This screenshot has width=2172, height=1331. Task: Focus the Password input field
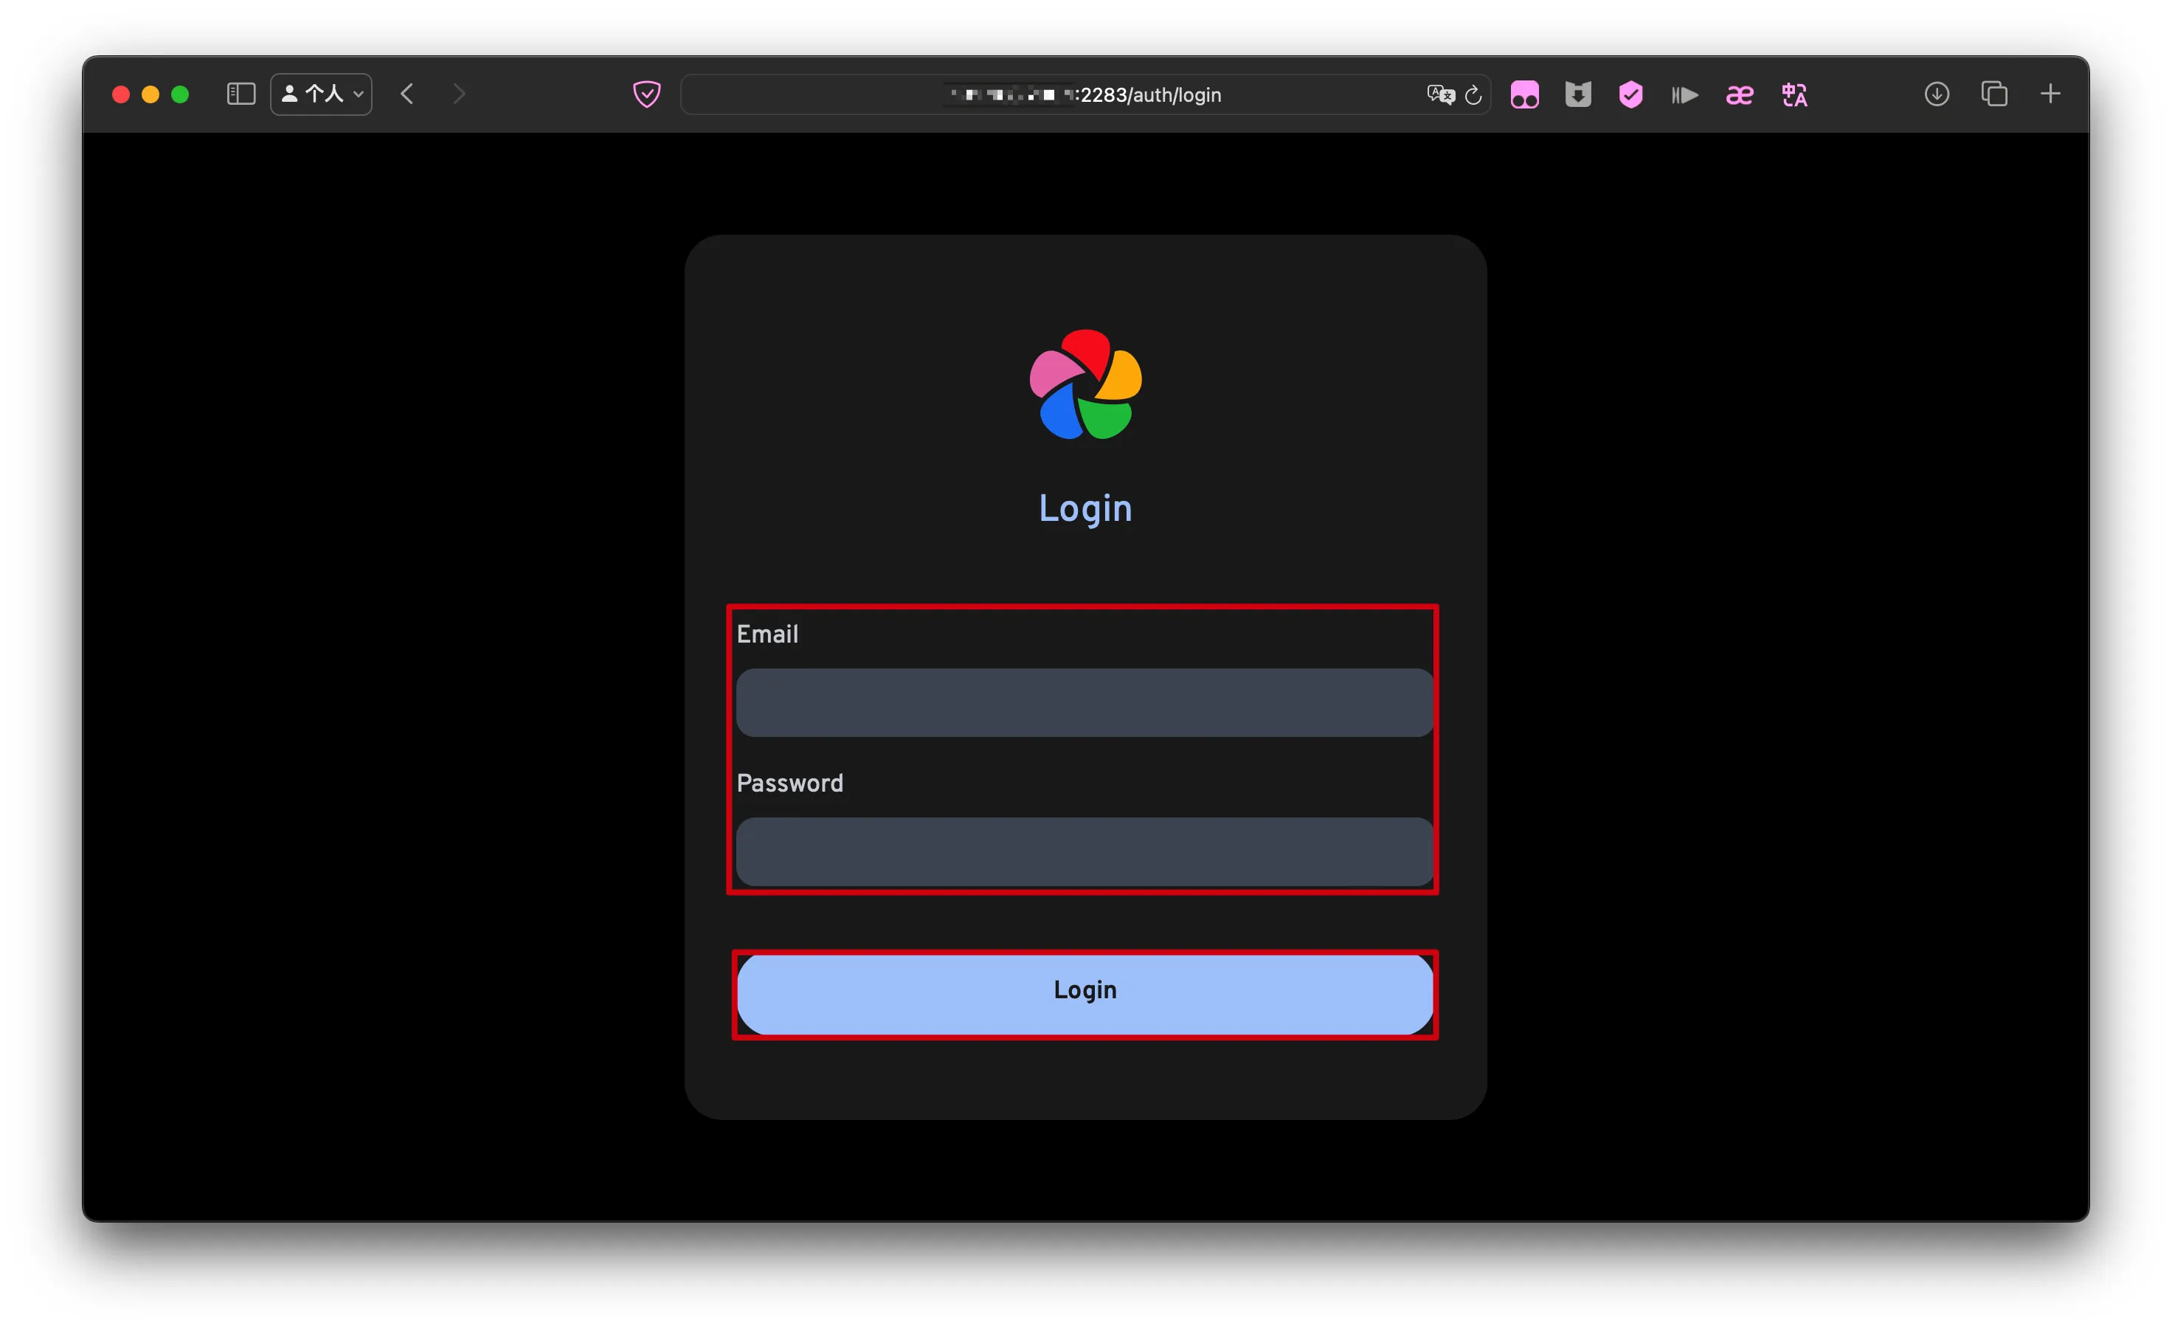pyautogui.click(x=1085, y=851)
